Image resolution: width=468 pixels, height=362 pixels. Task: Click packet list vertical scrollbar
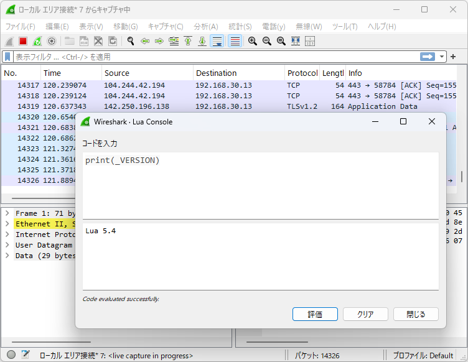461,177
